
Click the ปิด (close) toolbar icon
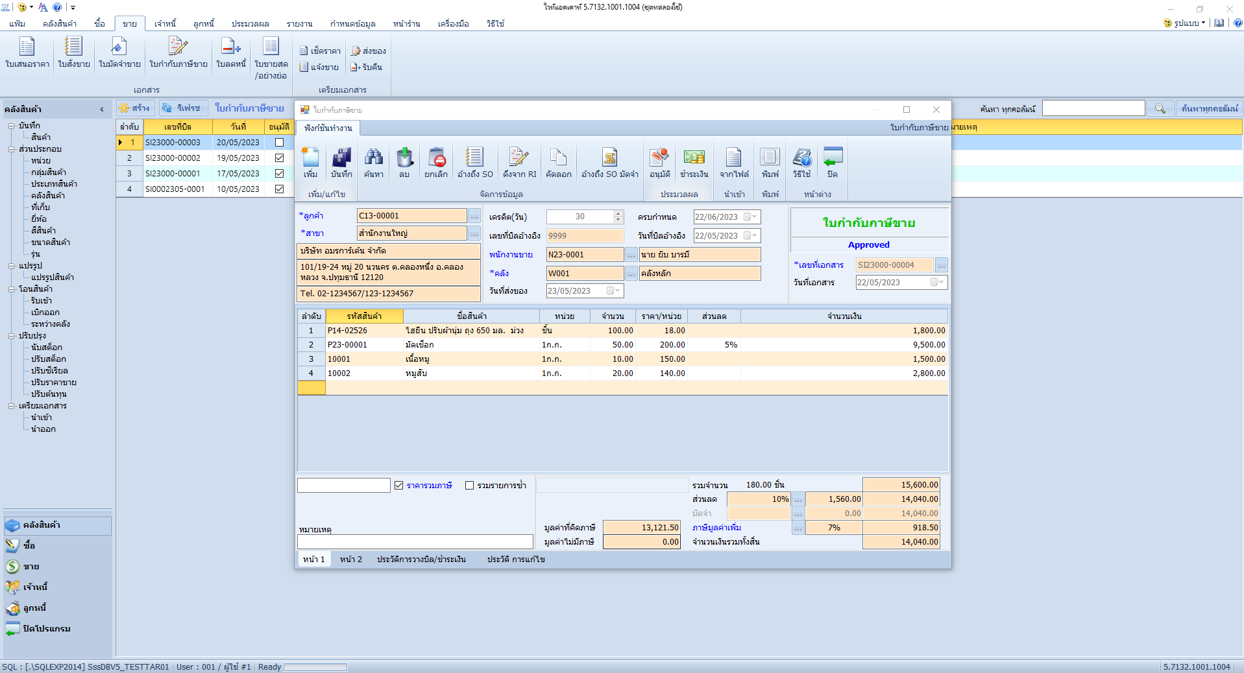click(833, 163)
